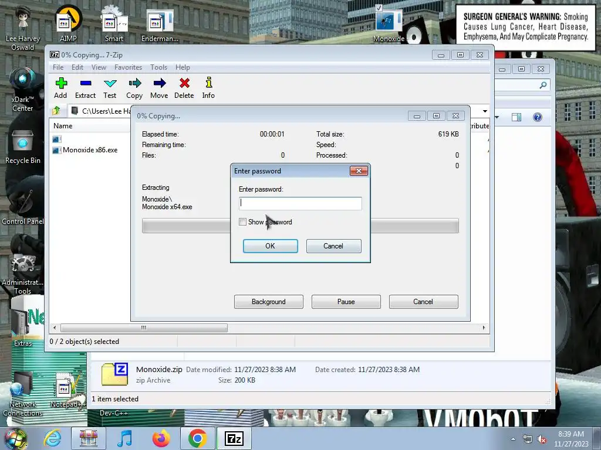Viewport: 601px width, 450px height.
Task: Open Network Connections desktop icon
Action: 23,394
